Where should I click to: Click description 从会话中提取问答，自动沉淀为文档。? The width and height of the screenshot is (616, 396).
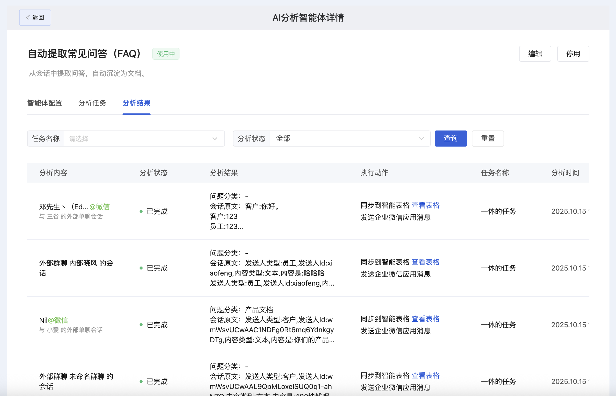[x=88, y=74]
